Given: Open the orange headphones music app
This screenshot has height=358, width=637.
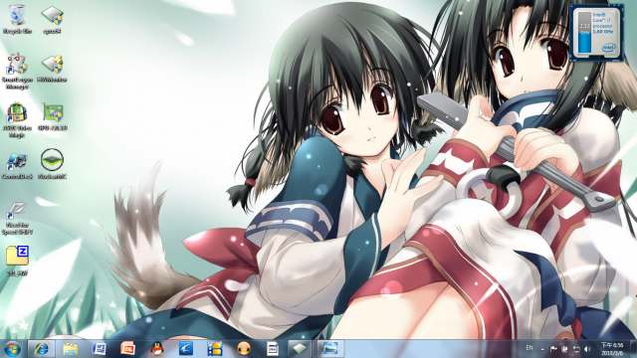Looking at the screenshot, I should pos(244,349).
